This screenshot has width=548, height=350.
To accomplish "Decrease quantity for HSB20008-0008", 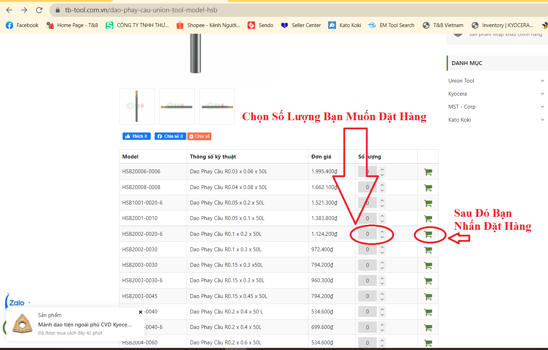I will [x=382, y=190].
